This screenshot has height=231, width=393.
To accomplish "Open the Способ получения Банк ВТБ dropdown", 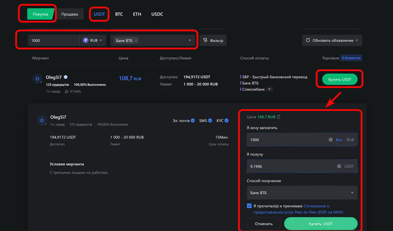I will (x=302, y=193).
